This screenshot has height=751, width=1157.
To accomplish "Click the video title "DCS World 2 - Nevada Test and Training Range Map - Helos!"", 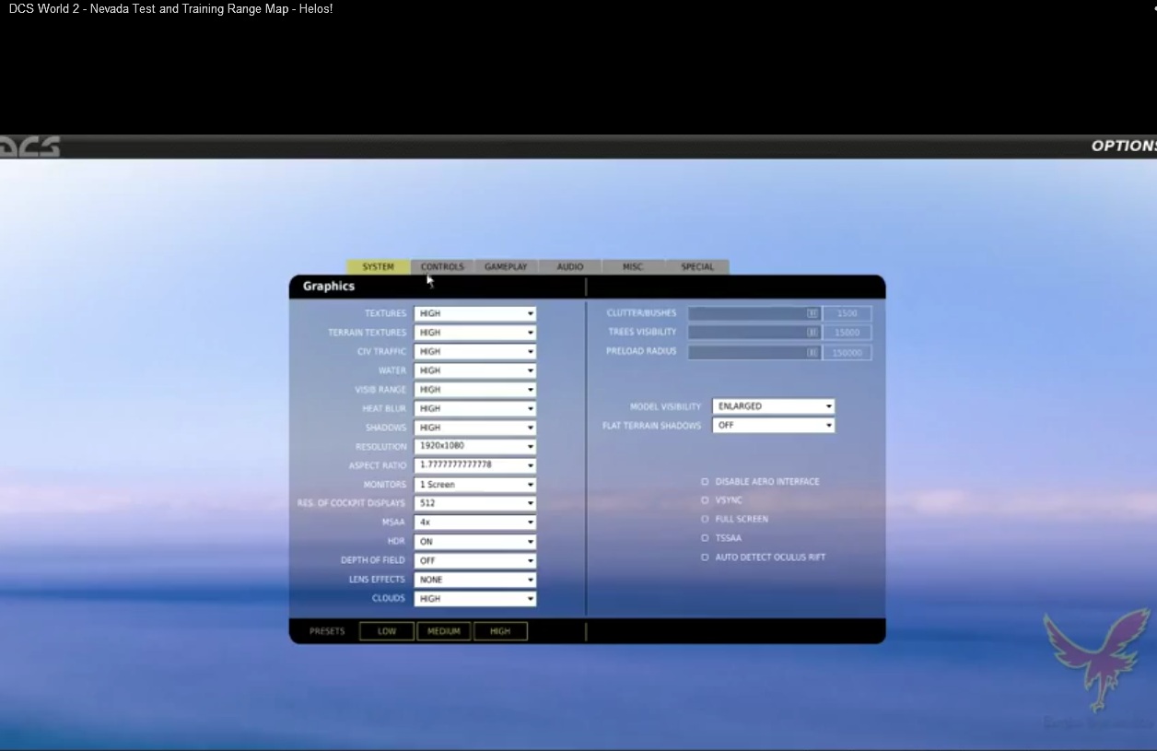I will pyautogui.click(x=171, y=9).
